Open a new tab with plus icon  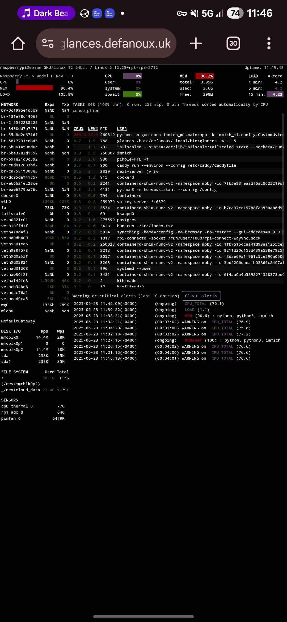tap(196, 43)
